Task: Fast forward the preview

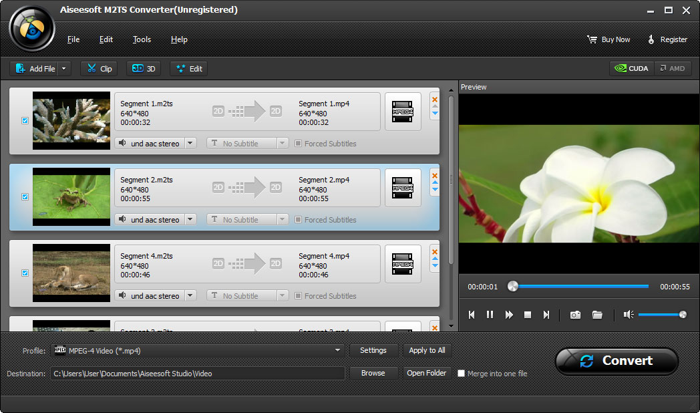Action: point(508,315)
